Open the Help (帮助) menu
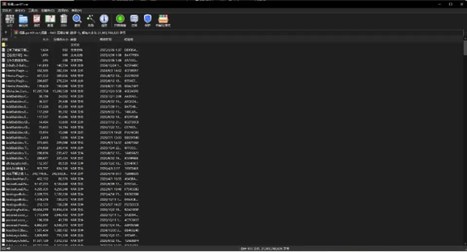The height and width of the screenshot is (252, 467). click(x=76, y=10)
